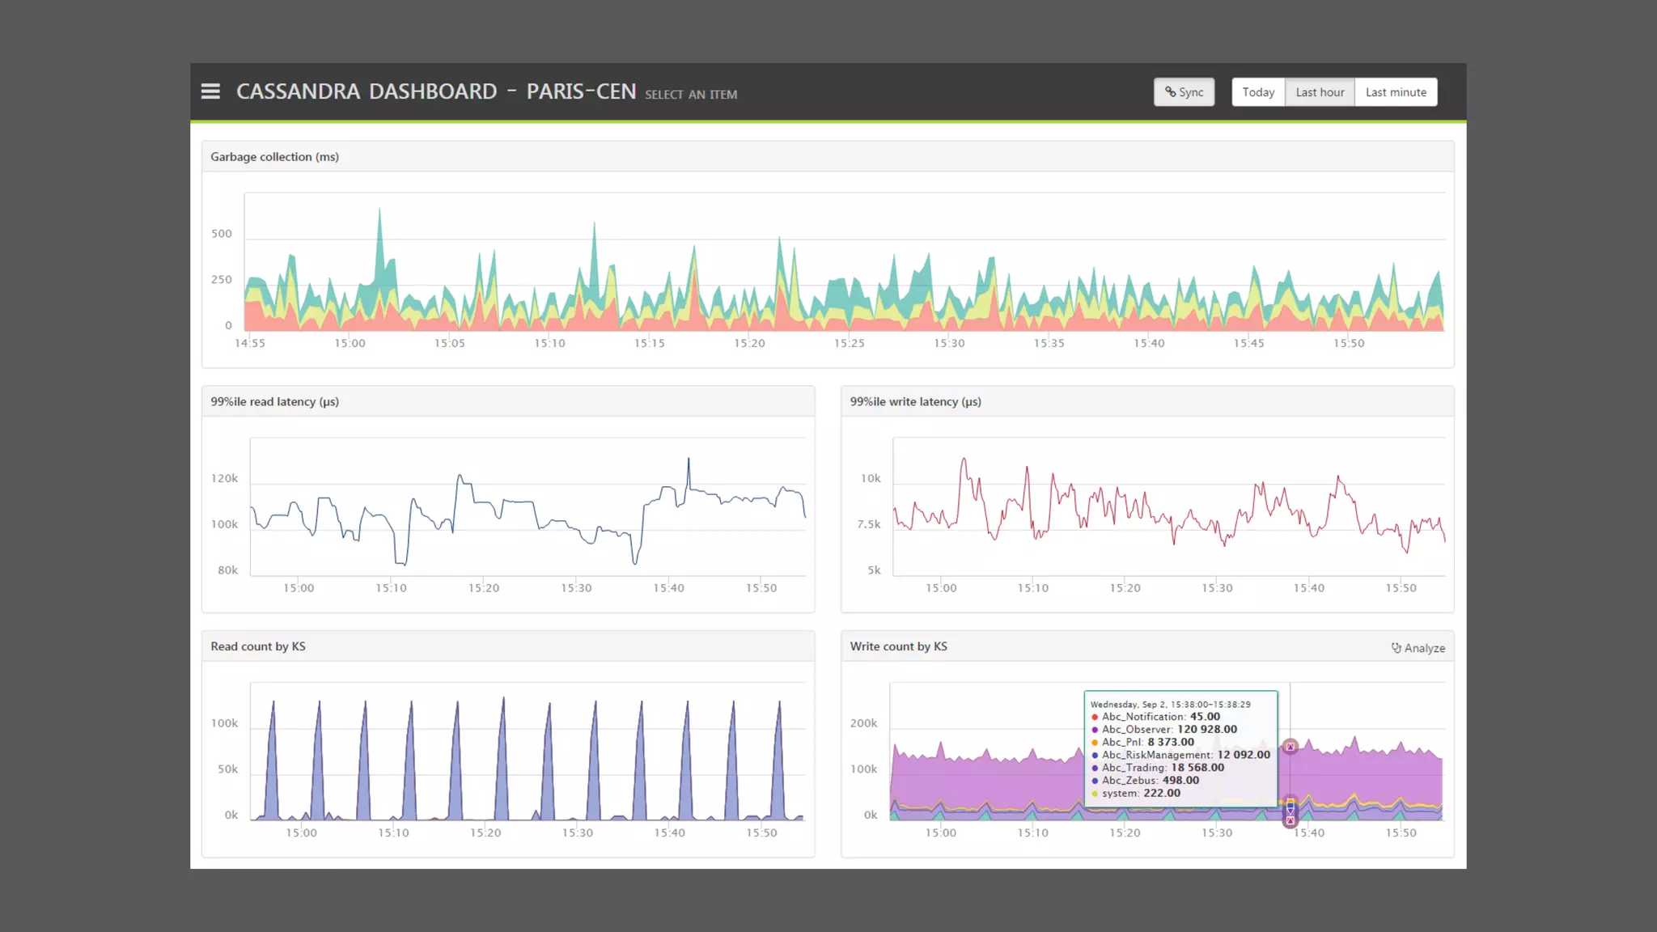Click the Abc_Observer purple dot in tooltip
This screenshot has height=932, width=1657.
[x=1095, y=730]
